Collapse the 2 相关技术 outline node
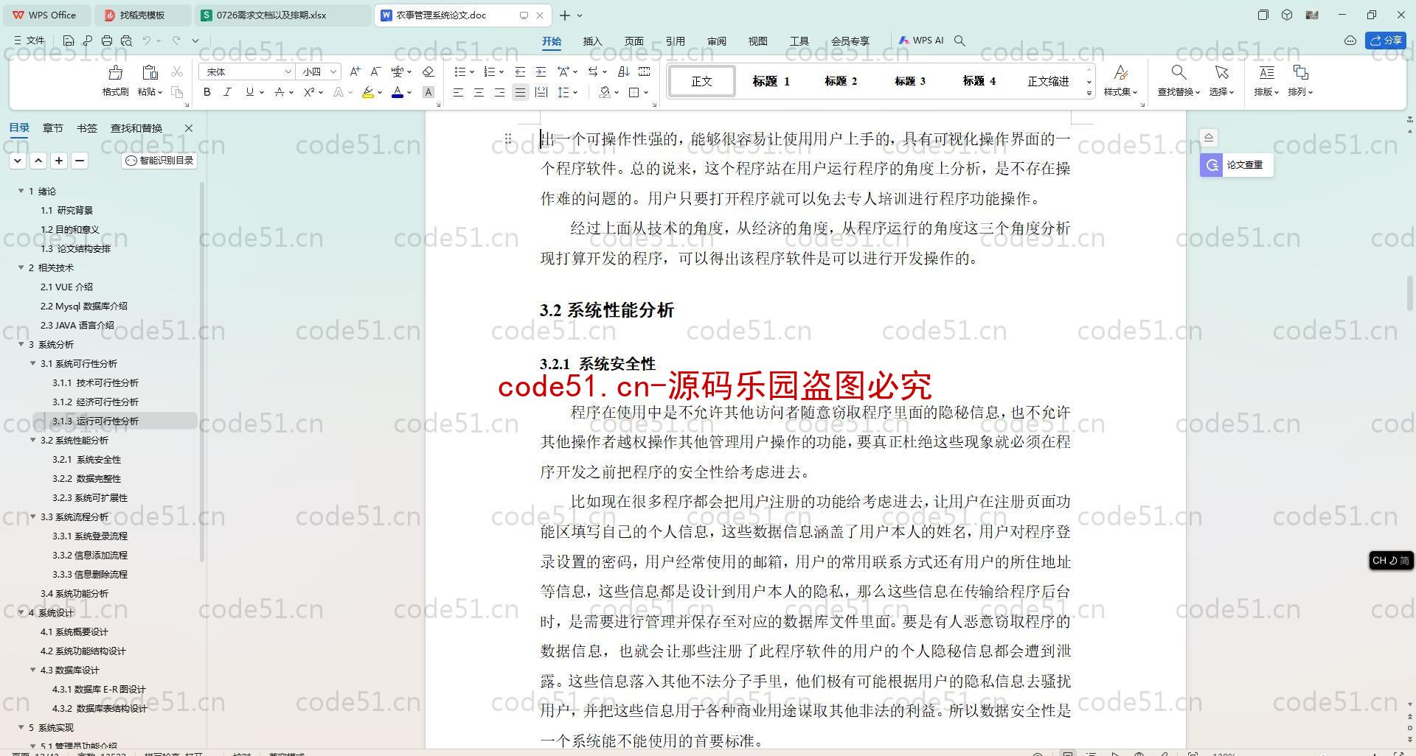 21,267
